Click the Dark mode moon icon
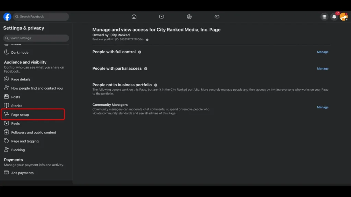Viewport: 351px width, 197px height. coord(6,52)
